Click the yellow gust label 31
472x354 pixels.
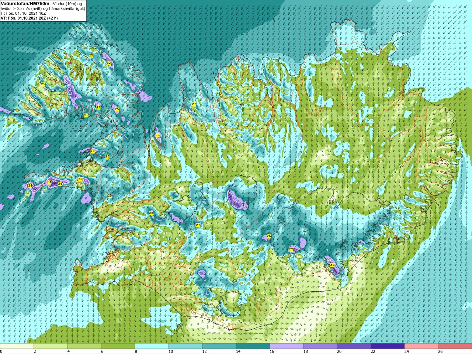pyautogui.click(x=332, y=265)
